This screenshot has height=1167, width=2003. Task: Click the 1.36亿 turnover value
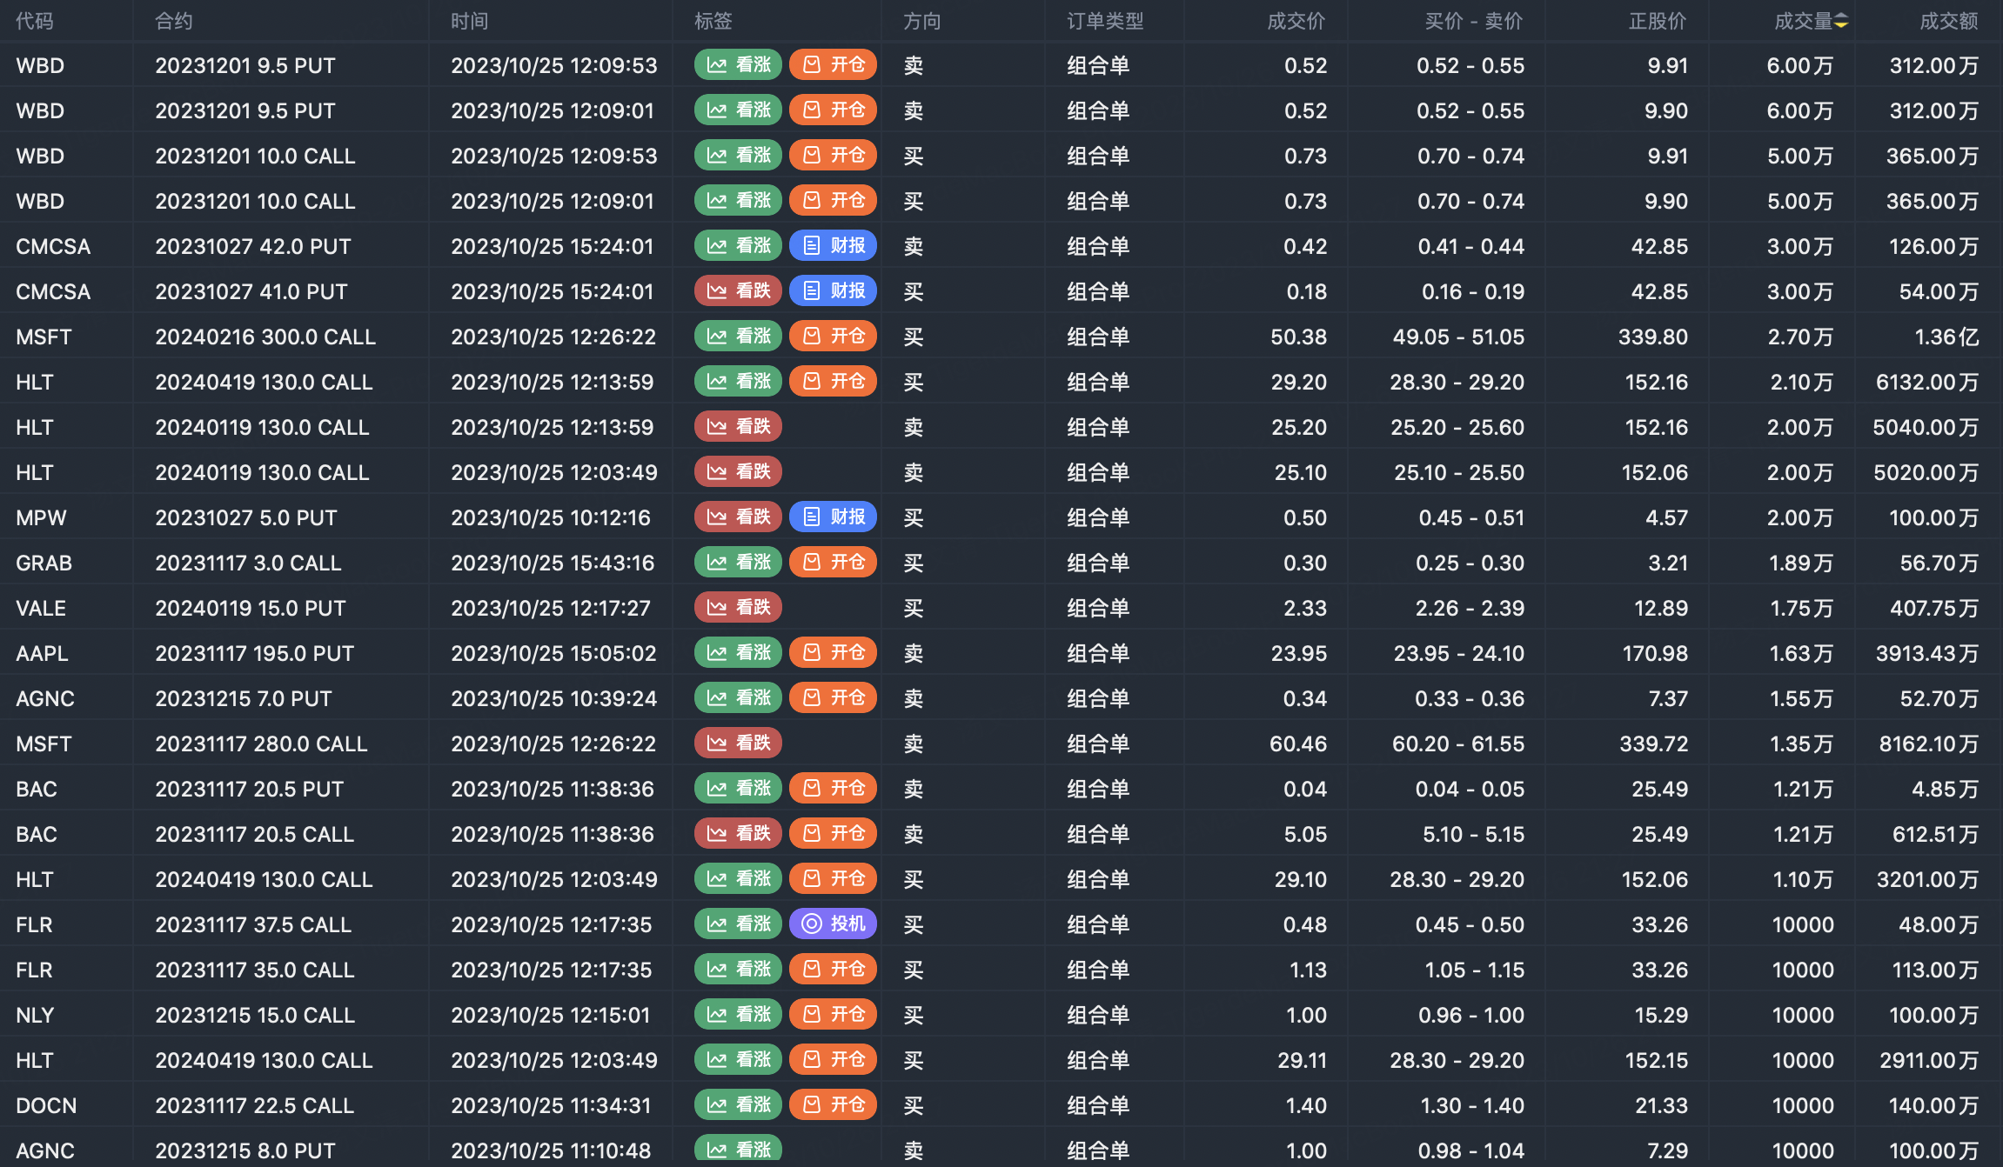[1946, 337]
